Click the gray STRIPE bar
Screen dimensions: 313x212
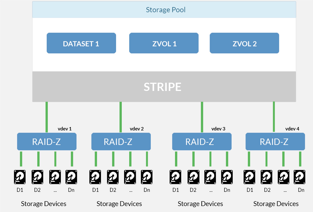[164, 87]
